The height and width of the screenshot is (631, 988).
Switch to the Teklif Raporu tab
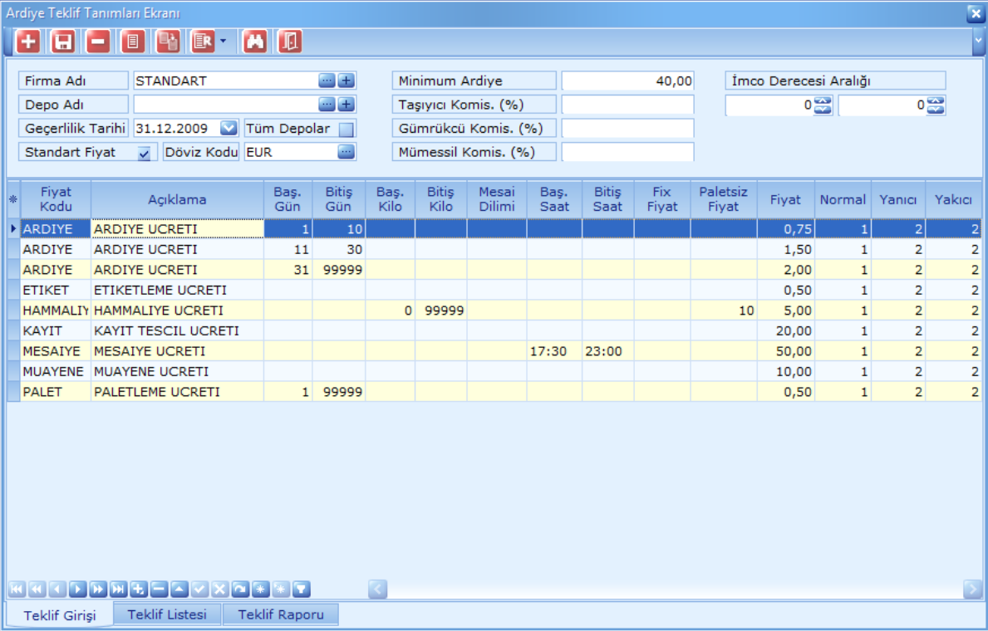[281, 614]
